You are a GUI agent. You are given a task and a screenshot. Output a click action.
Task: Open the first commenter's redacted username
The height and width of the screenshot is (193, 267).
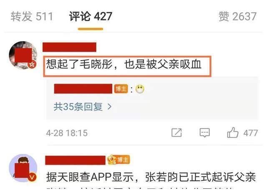point(69,47)
